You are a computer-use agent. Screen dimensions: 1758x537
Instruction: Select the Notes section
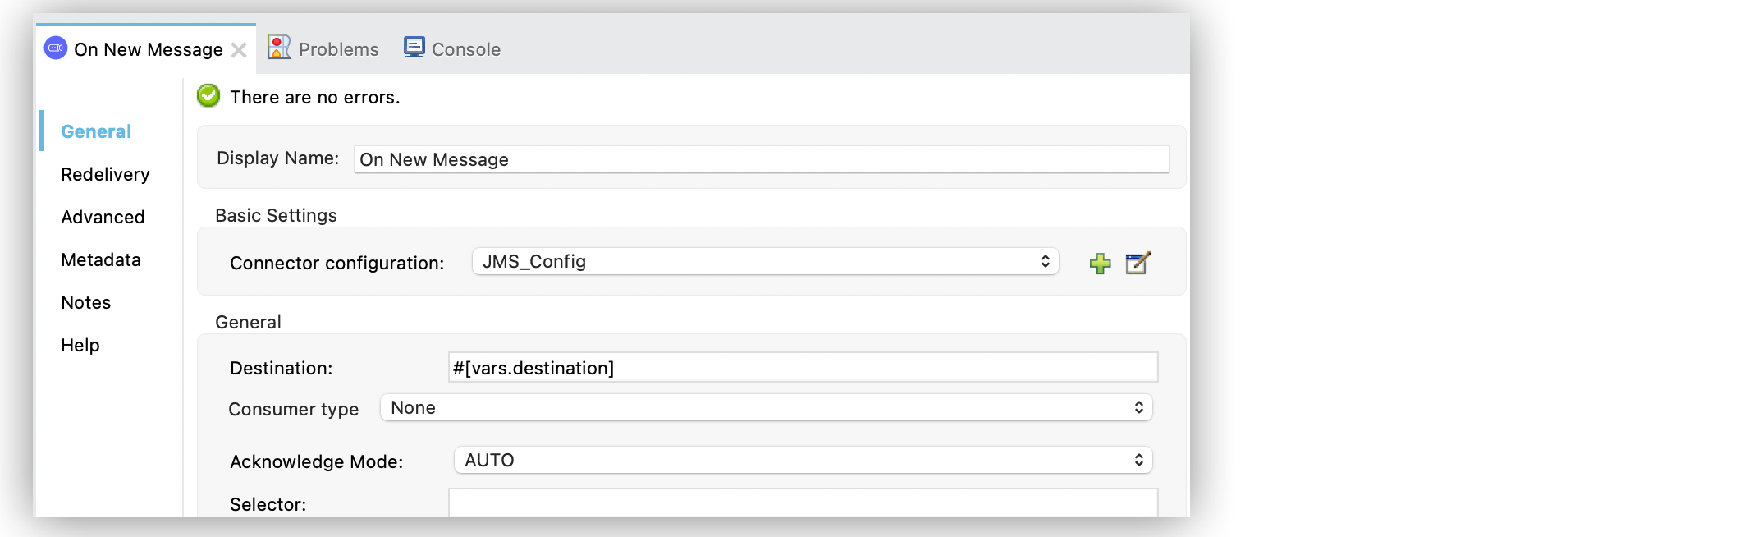tap(85, 302)
